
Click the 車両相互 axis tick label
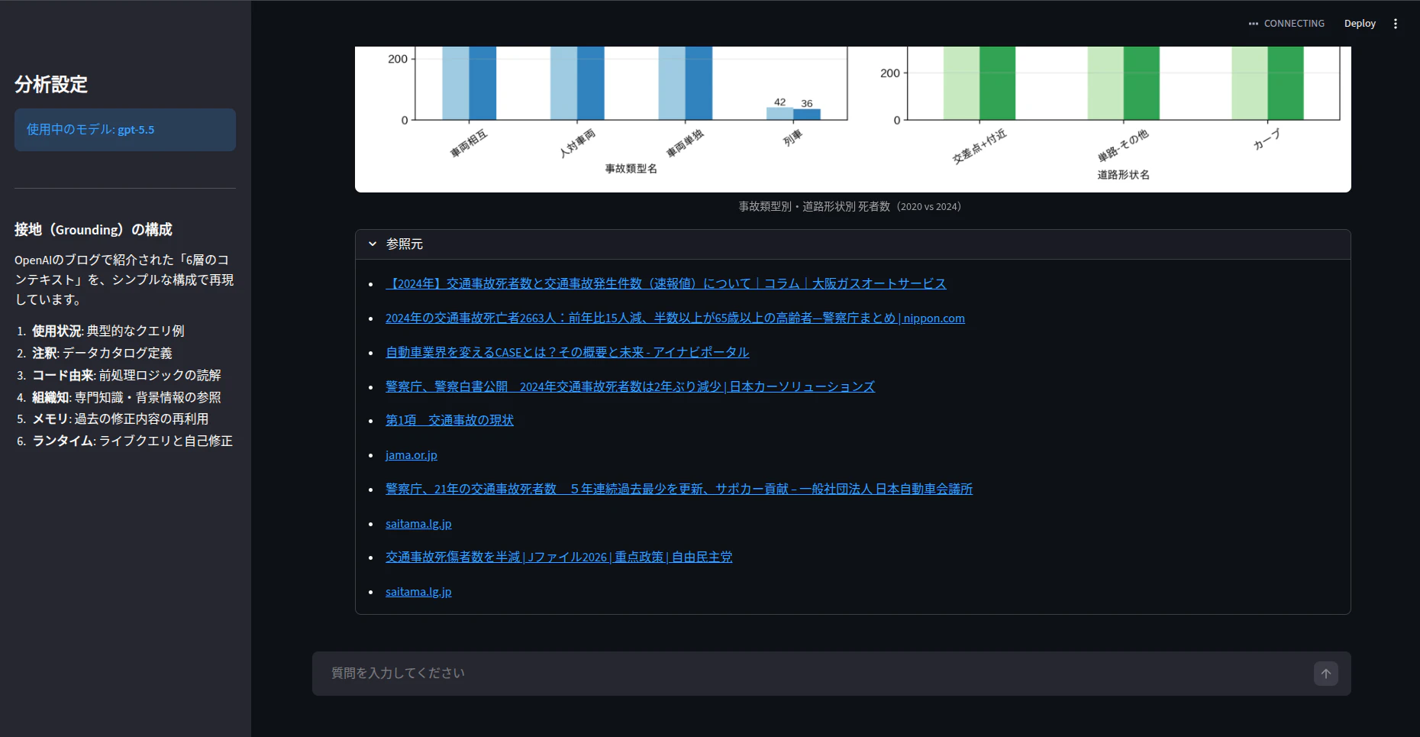pyautogui.click(x=469, y=144)
